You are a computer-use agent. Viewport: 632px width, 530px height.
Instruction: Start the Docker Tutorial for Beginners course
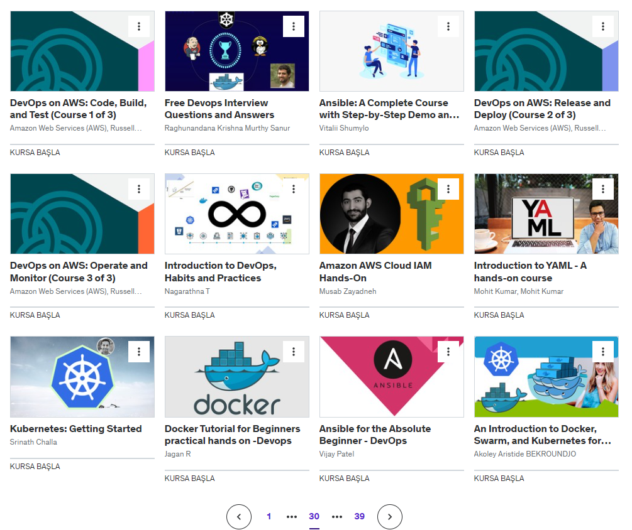tap(190, 479)
